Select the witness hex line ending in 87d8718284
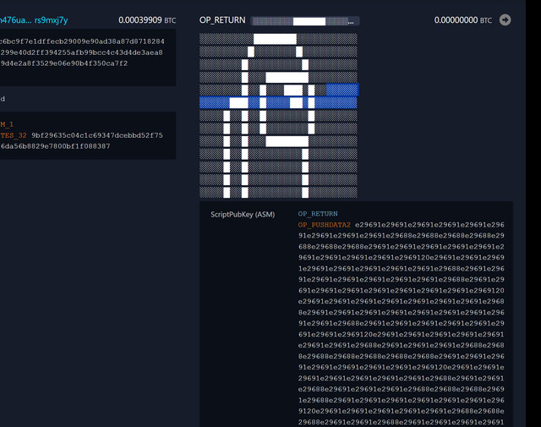This screenshot has width=541, height=427. click(x=82, y=41)
